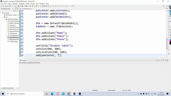This screenshot has height=96, width=171.
Task: Collapse the src folder node
Action: [3, 17]
